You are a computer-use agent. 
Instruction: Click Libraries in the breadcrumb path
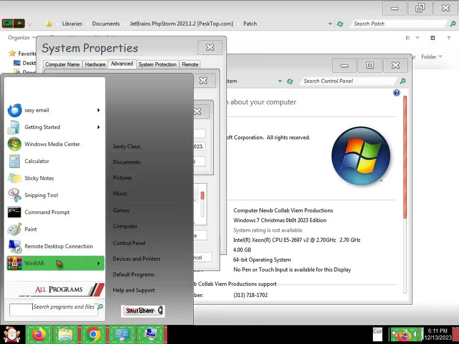72,24
